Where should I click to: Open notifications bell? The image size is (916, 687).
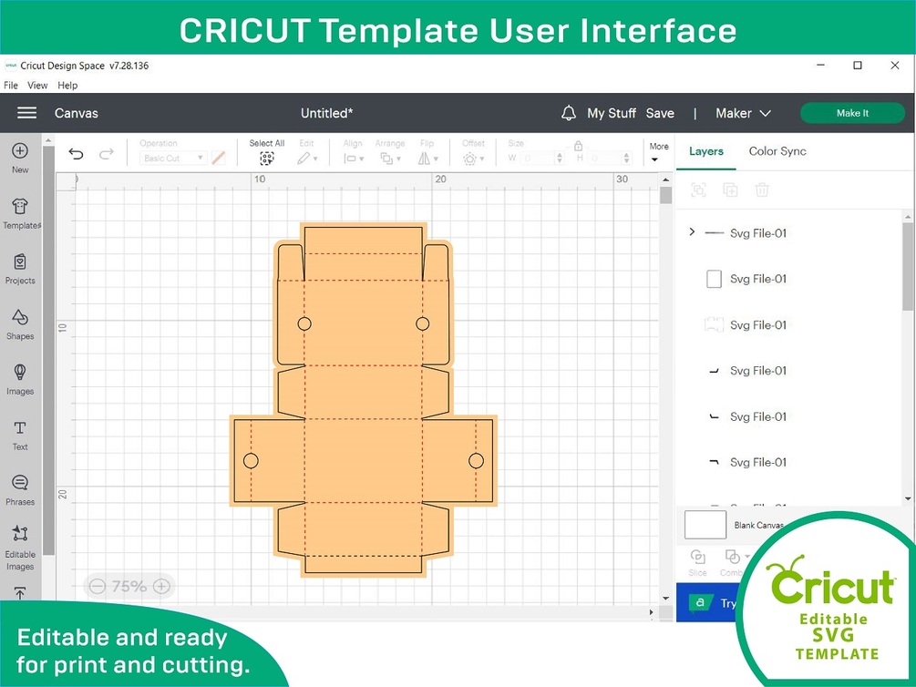(569, 113)
